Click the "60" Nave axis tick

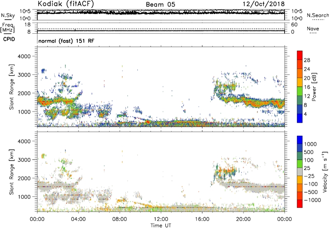tap(294, 25)
